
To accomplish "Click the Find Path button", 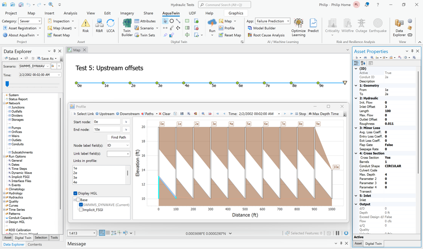I will click(118, 137).
